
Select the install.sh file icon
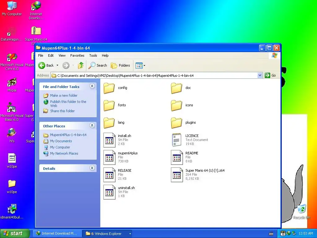pyautogui.click(x=109, y=140)
